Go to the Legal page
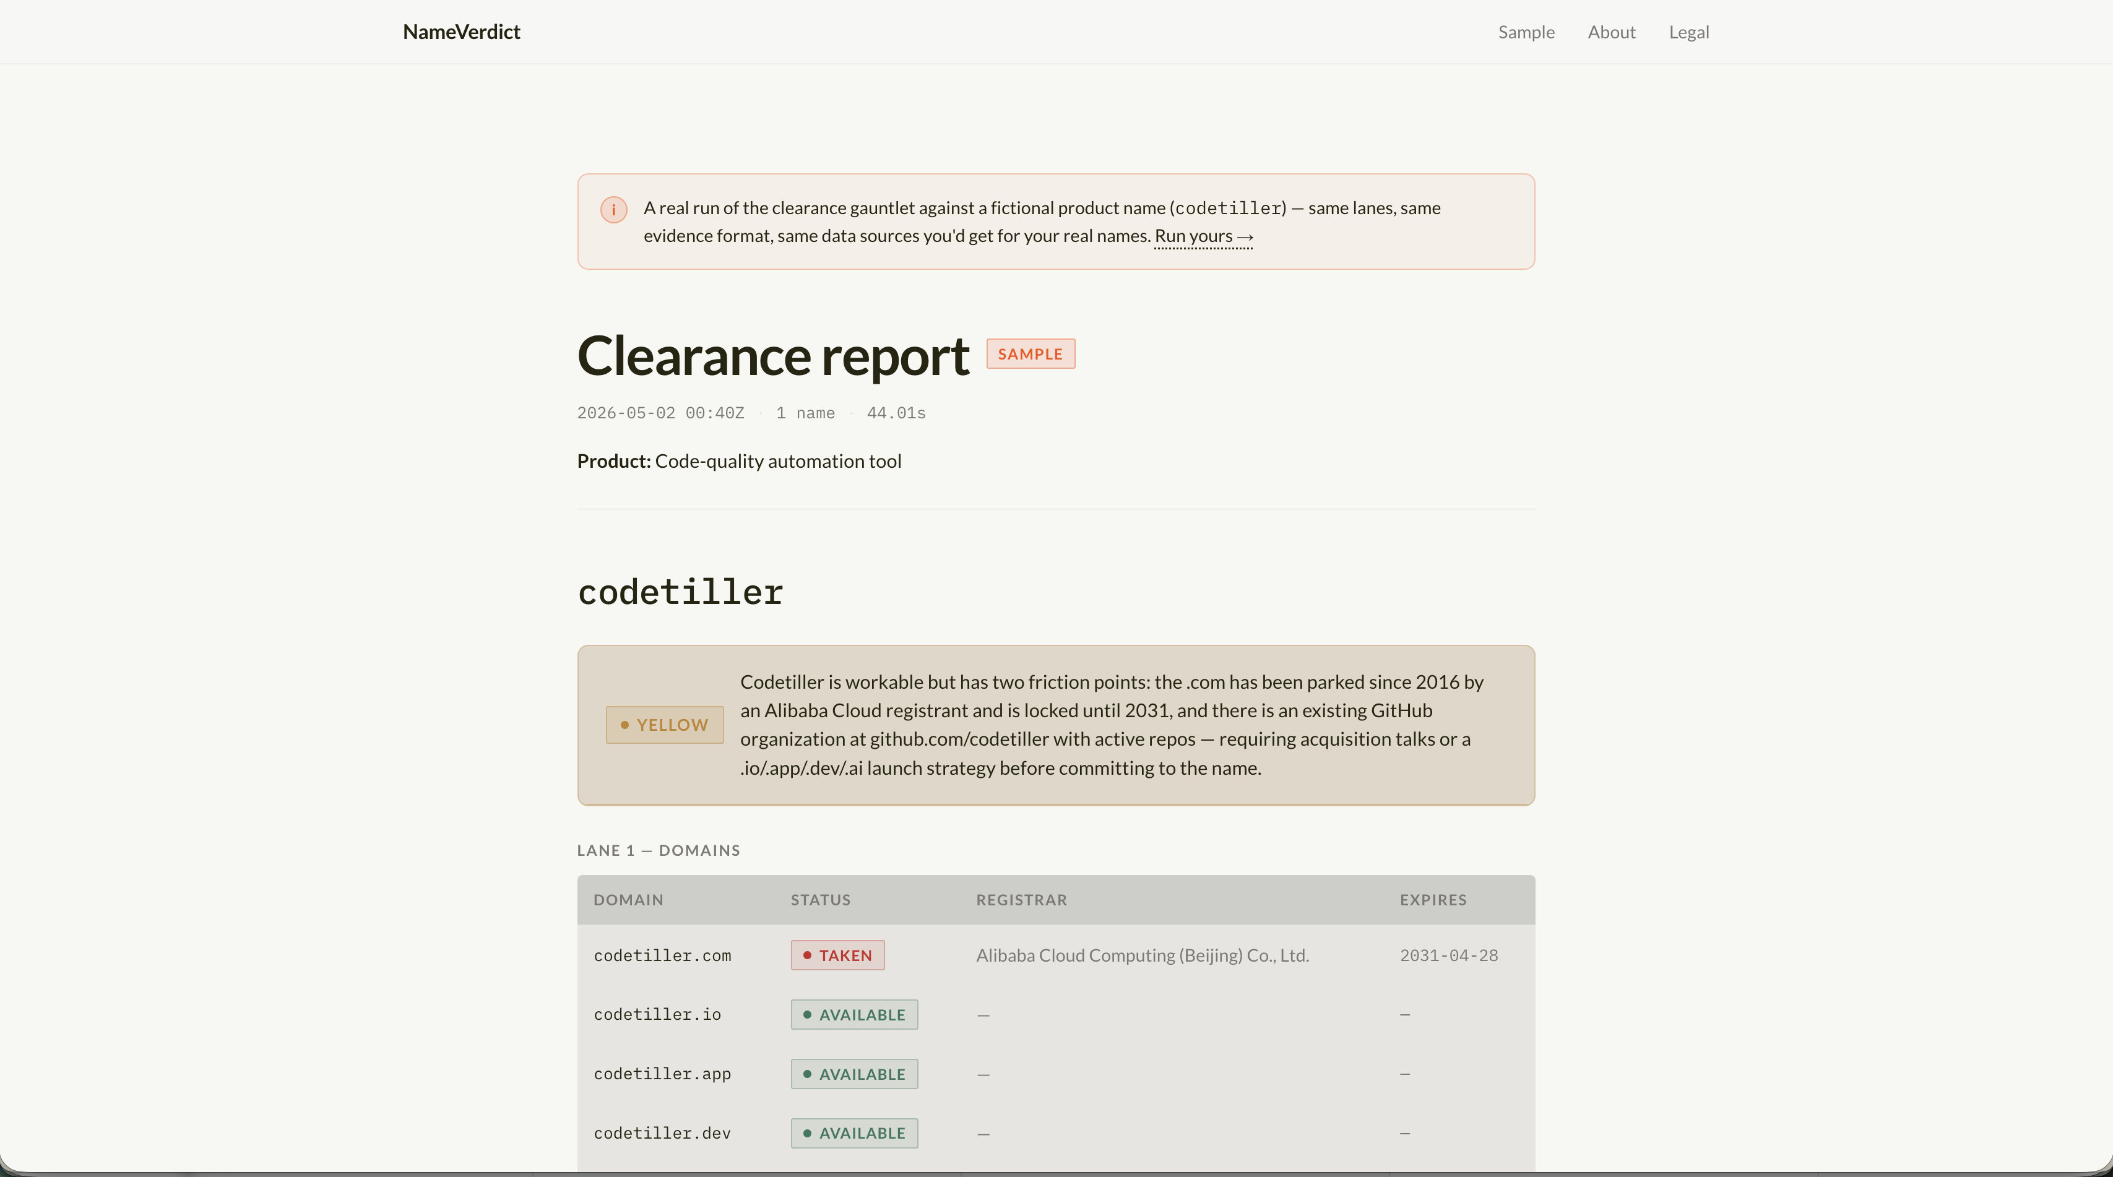Screen dimensions: 2113x1177 (1689, 32)
